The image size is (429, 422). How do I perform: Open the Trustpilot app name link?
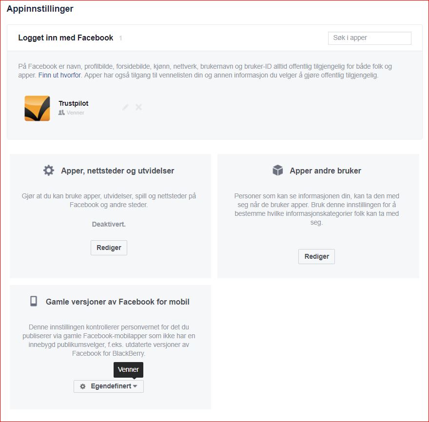pos(73,103)
